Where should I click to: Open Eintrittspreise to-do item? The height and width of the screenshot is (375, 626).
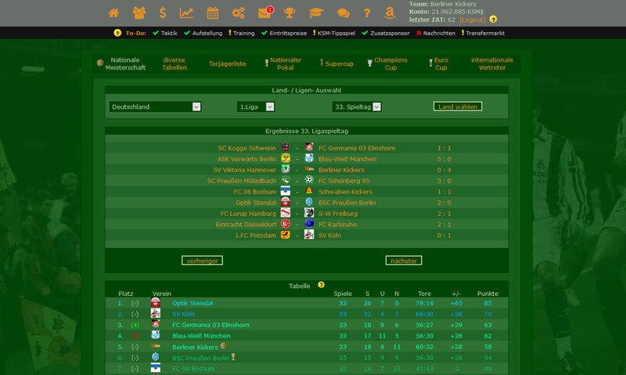tap(288, 33)
